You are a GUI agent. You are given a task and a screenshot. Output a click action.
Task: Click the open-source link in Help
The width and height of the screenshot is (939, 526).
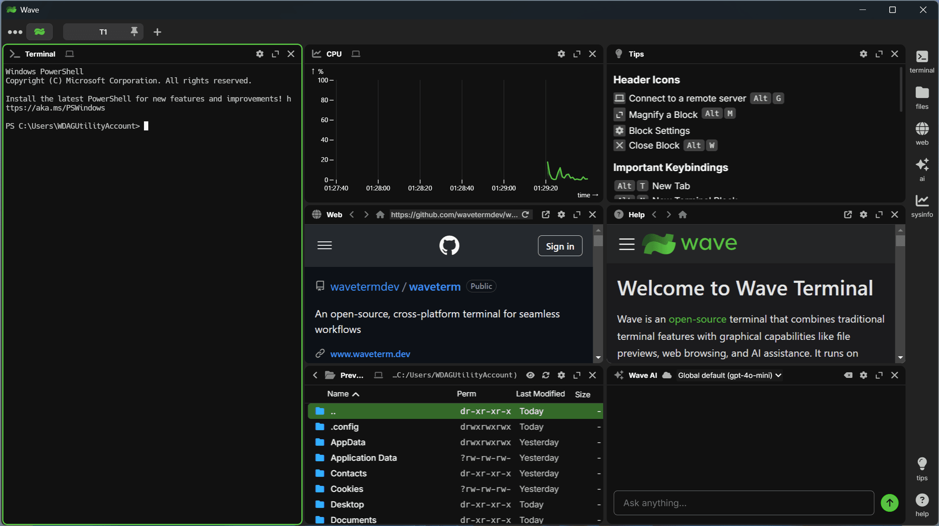click(697, 319)
